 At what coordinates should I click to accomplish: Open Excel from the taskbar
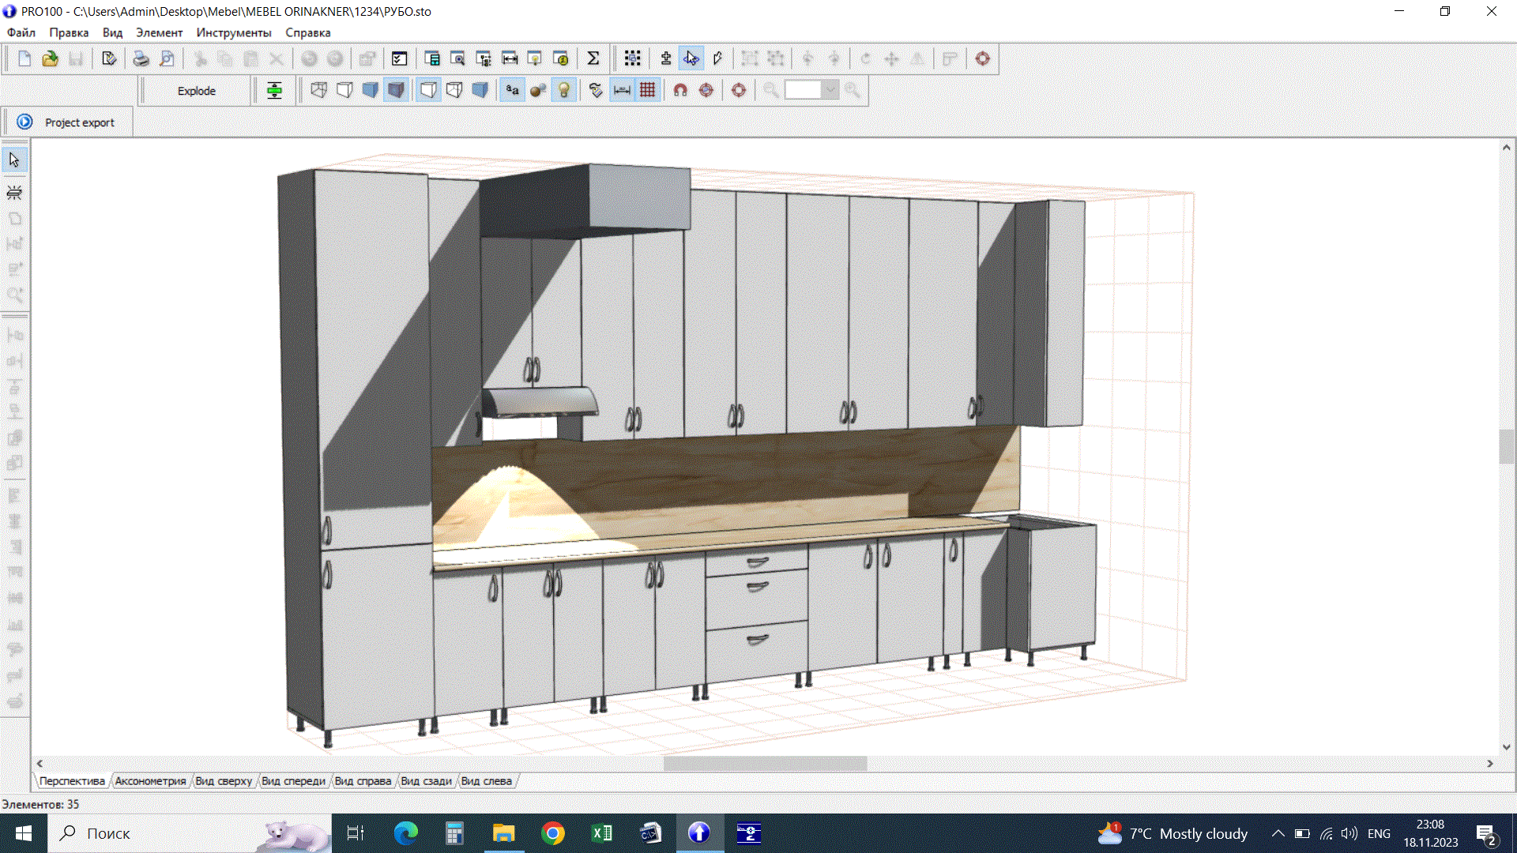[602, 833]
